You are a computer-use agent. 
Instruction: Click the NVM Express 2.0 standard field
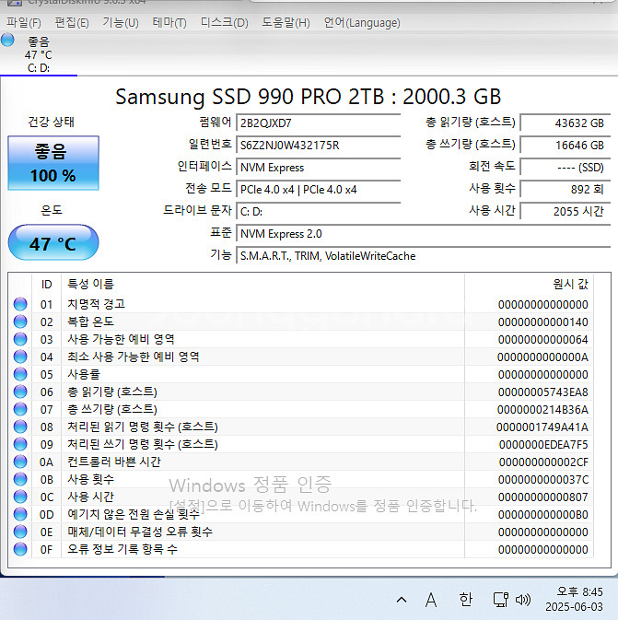tap(424, 234)
